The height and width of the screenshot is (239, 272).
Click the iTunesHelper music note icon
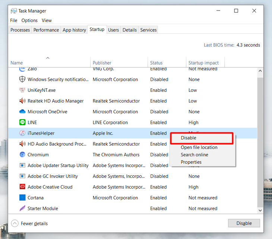coord(22,133)
